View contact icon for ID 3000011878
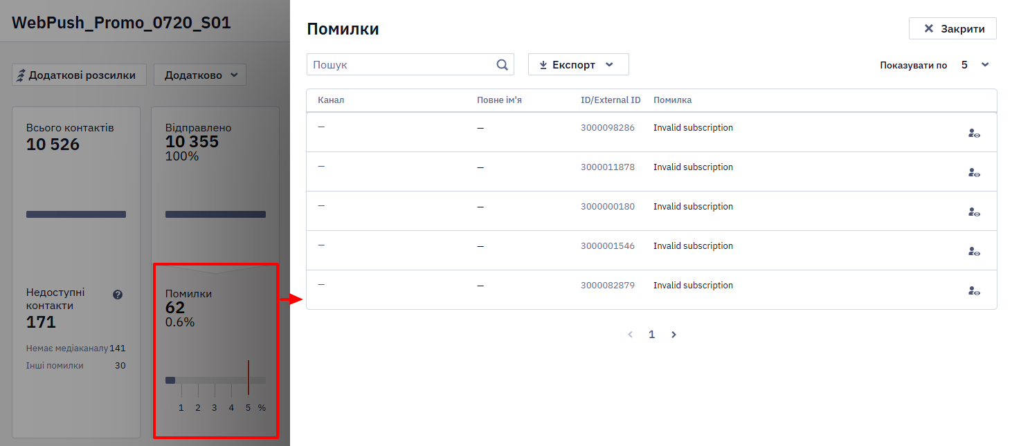 974,173
